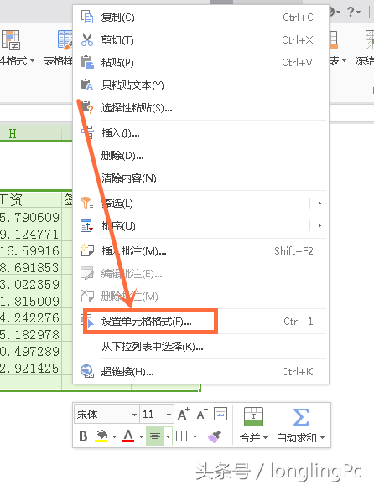The height and width of the screenshot is (490, 374).
Task: Choose 删除(D)... menu item
Action: pos(200,155)
